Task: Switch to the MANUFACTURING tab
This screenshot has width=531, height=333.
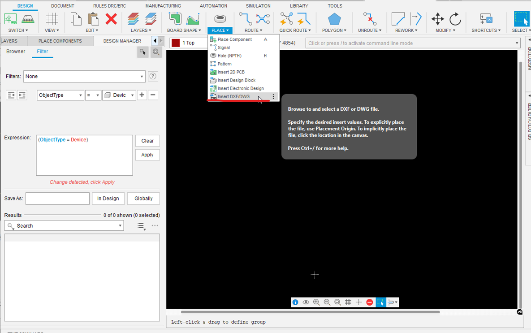Action: click(163, 6)
